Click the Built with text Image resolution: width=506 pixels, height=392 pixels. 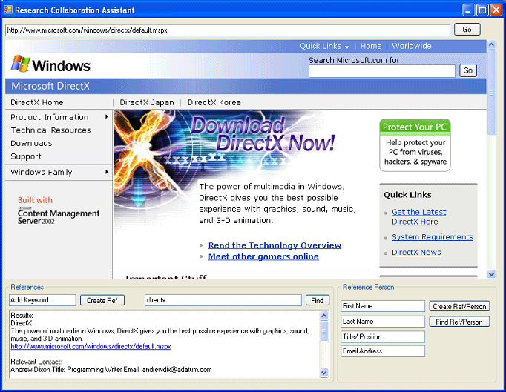[x=35, y=200]
